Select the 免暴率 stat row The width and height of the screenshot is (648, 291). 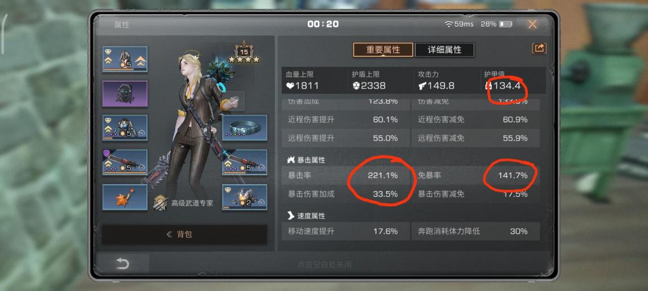pos(475,176)
